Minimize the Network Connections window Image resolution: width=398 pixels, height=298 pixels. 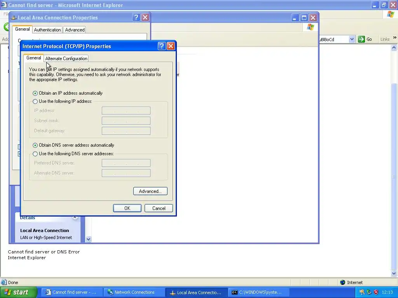click(x=295, y=18)
